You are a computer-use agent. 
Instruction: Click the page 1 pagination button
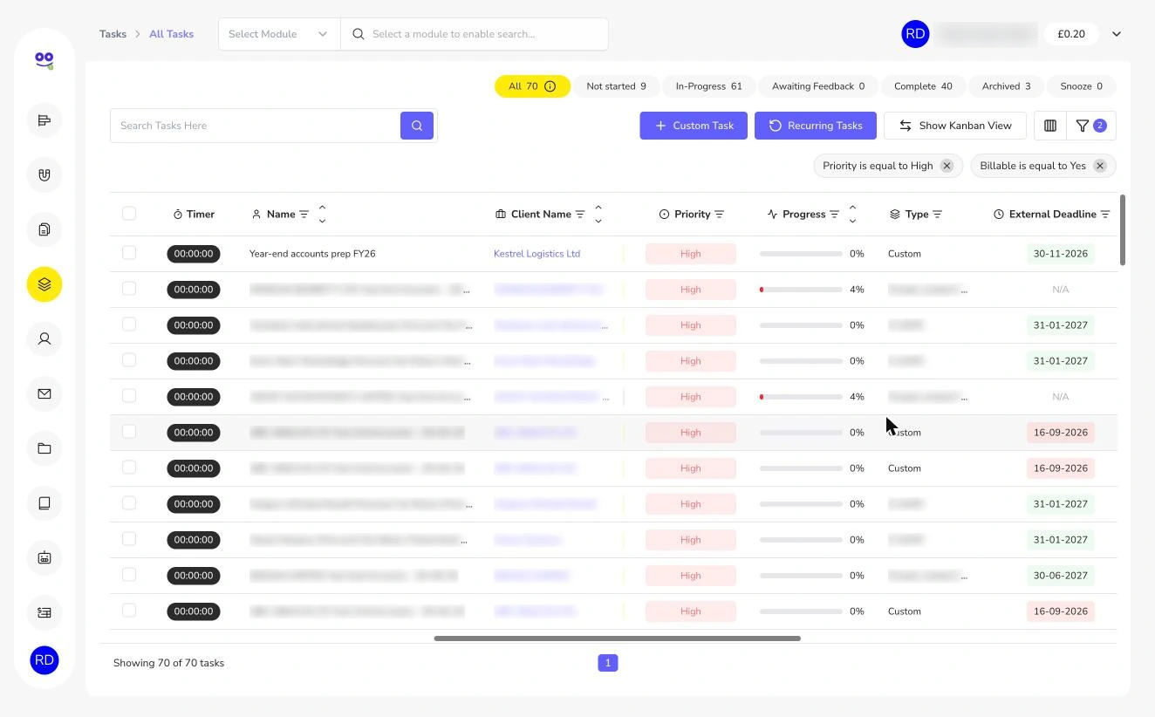click(608, 663)
